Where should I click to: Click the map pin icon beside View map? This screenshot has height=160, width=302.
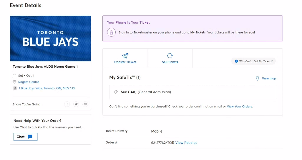(257, 78)
